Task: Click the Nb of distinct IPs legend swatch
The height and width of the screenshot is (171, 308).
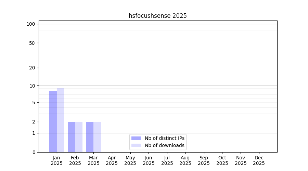Action: coord(136,138)
